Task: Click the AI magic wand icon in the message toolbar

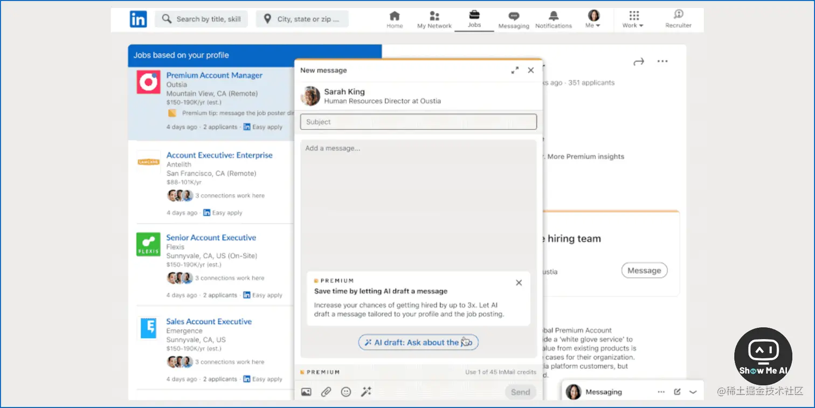Action: pyautogui.click(x=366, y=392)
